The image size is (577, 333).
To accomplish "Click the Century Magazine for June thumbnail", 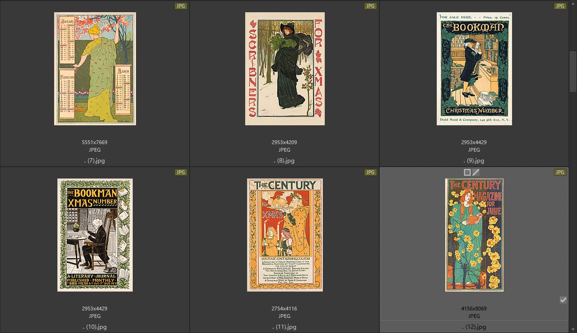I will 474,235.
